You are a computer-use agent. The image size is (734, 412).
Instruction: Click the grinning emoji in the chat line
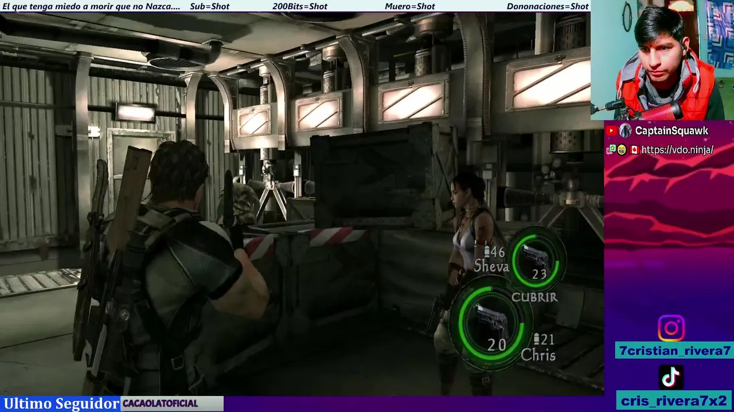click(x=622, y=150)
